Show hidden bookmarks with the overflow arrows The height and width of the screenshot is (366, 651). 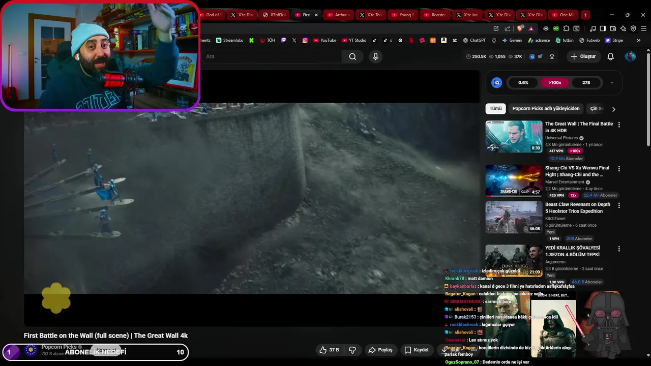(x=639, y=40)
